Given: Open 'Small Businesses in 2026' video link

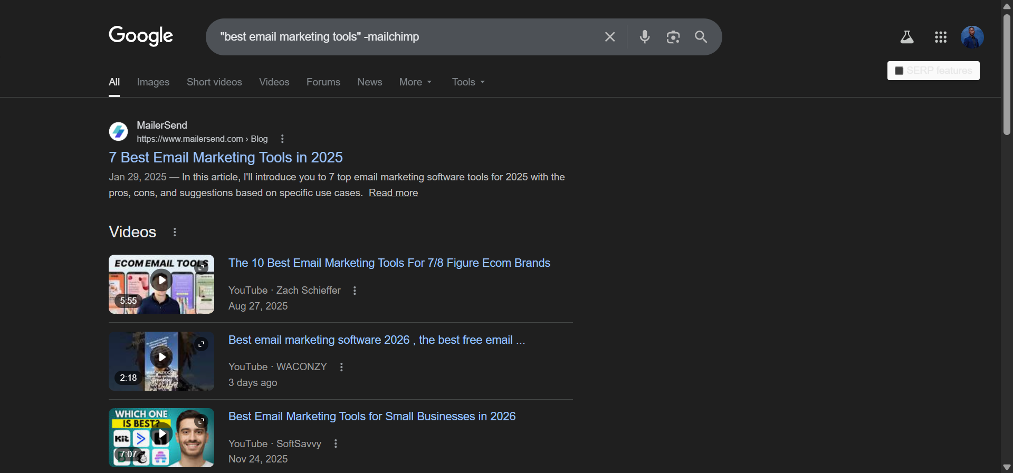Looking at the screenshot, I should 372,416.
